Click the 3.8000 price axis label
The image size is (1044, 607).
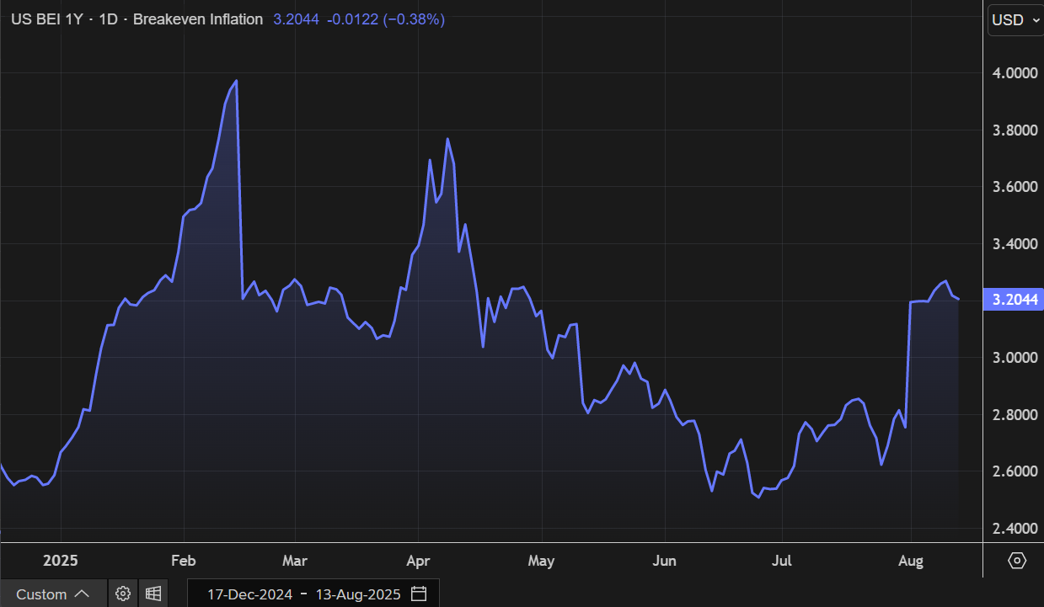pyautogui.click(x=1014, y=130)
